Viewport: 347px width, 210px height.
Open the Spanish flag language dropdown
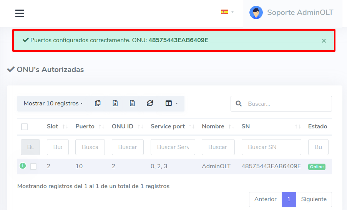[x=227, y=12]
